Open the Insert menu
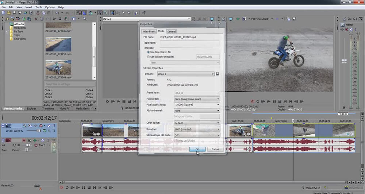The width and height of the screenshot is (365, 194). coord(28,7)
